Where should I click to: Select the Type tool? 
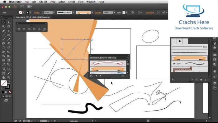tap(9, 31)
